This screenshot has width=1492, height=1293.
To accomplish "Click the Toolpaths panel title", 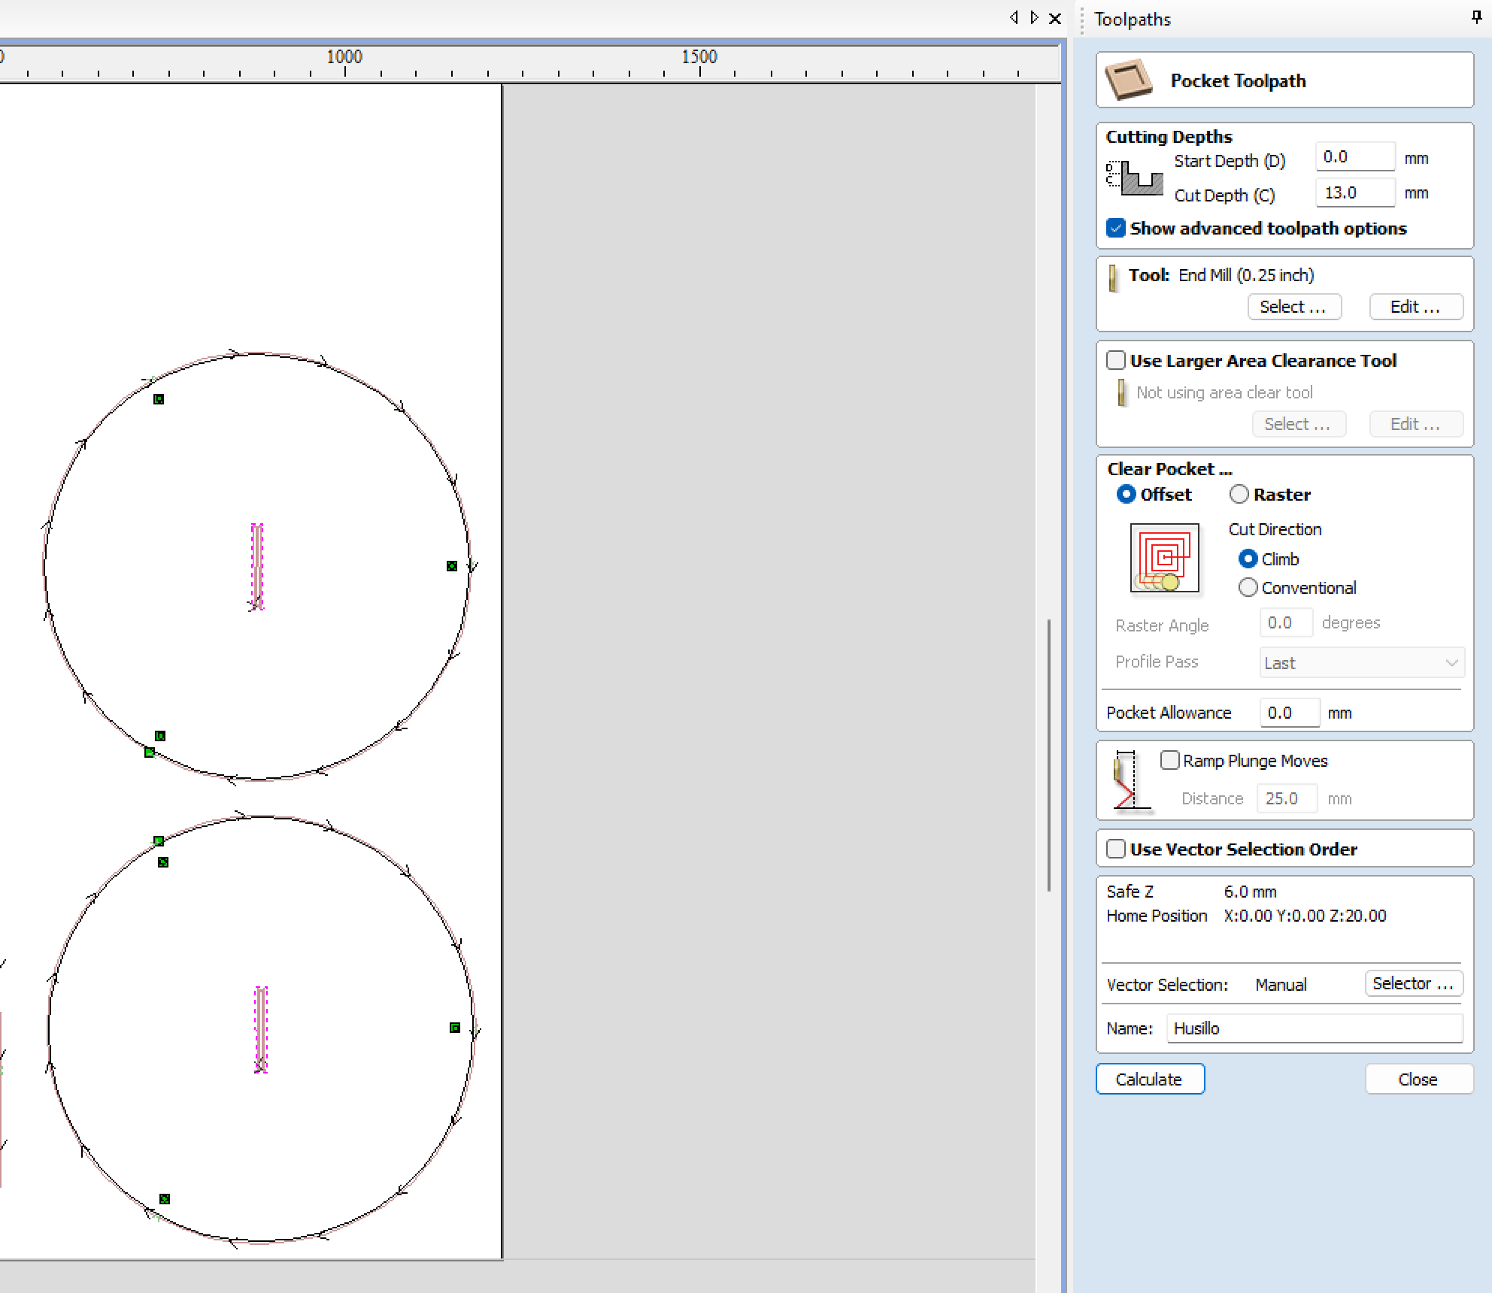I will pyautogui.click(x=1133, y=20).
